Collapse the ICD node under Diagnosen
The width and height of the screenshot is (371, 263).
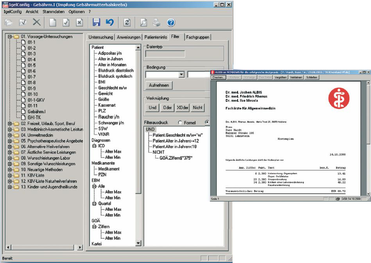point(94,146)
